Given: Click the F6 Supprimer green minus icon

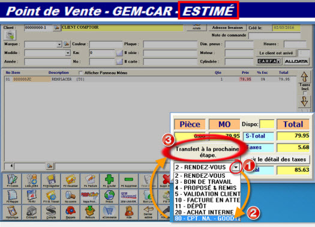Looking at the screenshot, I should click(128, 181).
